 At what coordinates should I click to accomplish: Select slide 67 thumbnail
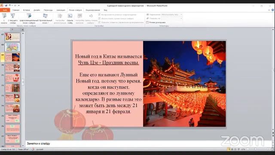[x=12, y=37]
